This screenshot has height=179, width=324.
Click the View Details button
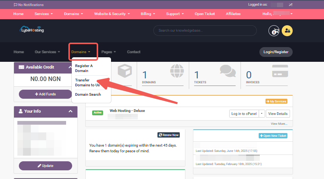278,114
